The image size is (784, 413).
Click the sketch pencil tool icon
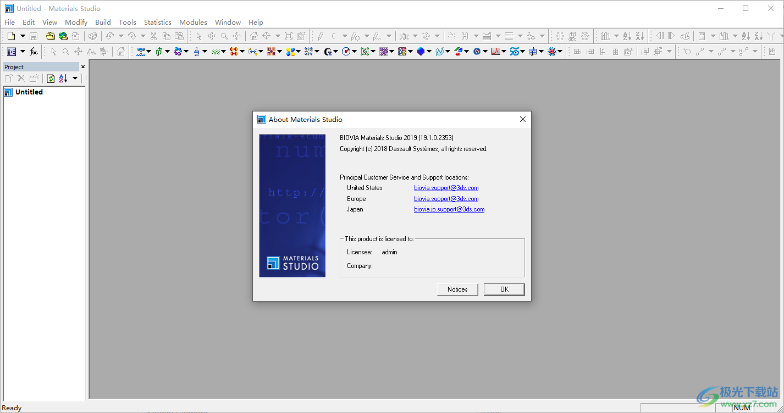pyautogui.click(x=321, y=36)
